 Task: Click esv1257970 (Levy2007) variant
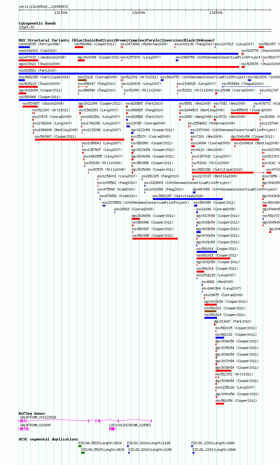point(141,58)
